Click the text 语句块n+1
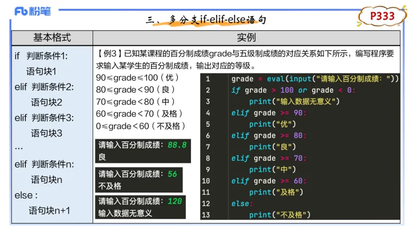Viewport: 412px width, 232px height. (49, 210)
